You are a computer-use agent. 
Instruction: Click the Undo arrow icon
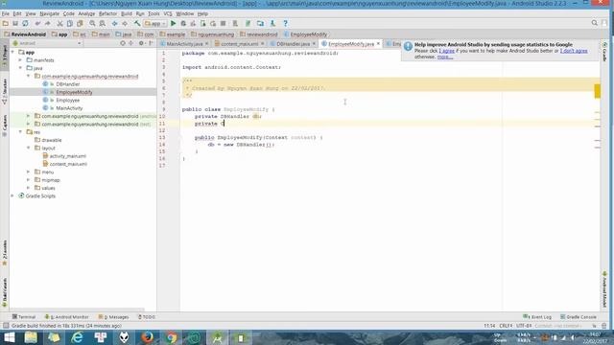click(37, 23)
